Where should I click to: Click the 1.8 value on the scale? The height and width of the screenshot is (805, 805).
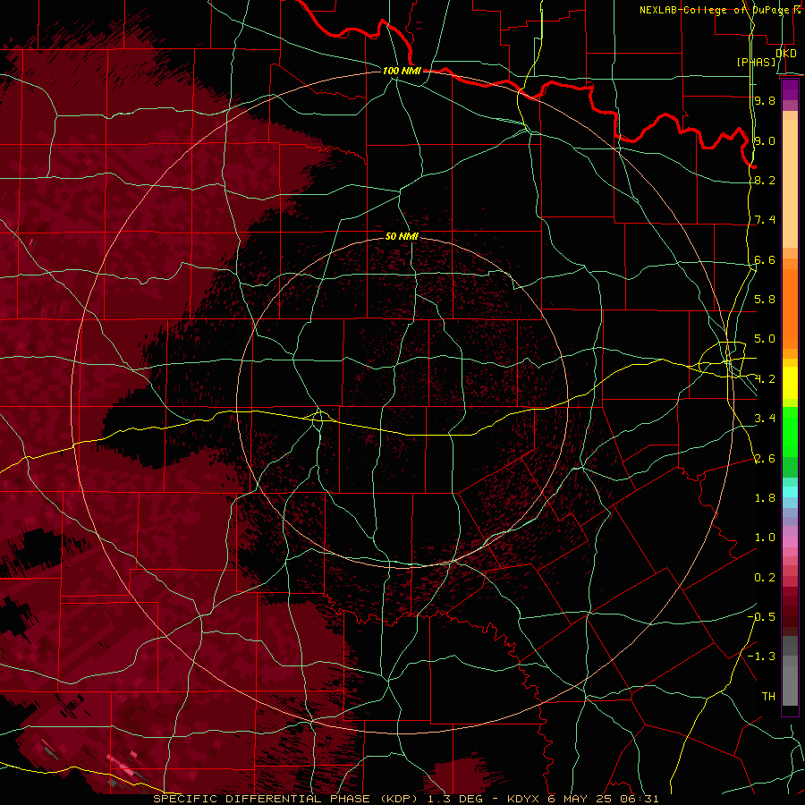coord(765,498)
